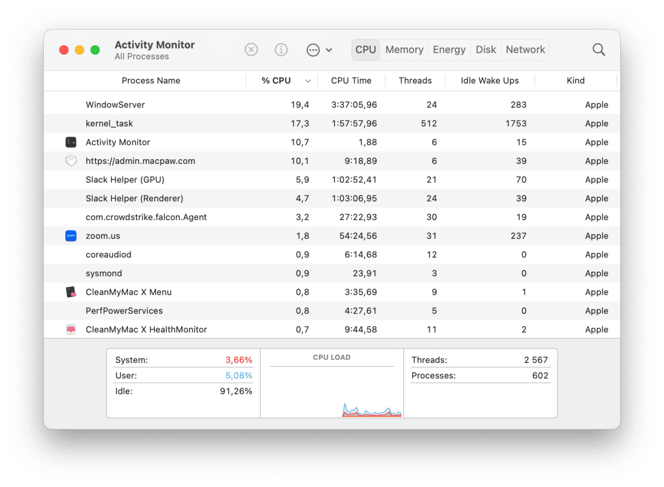Select the coreaudiod process
The image size is (664, 487).
click(x=109, y=255)
